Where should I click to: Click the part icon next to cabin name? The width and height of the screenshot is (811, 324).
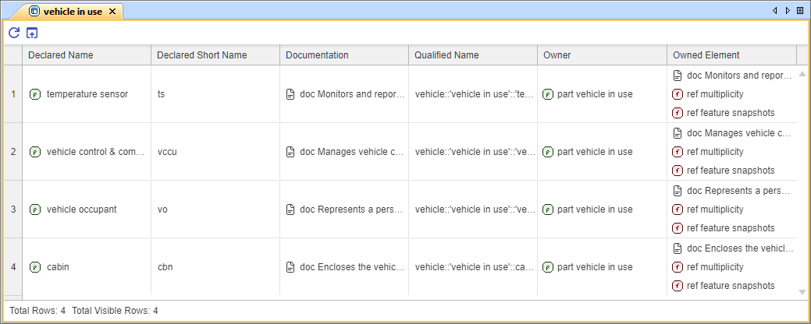[35, 267]
